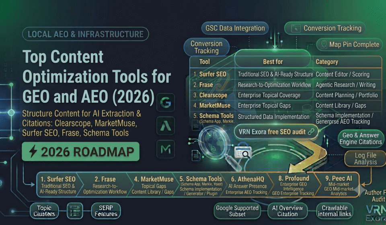Click Agentic Research / Writing cell
Screen dimensions: 386x225
[x=346, y=85]
